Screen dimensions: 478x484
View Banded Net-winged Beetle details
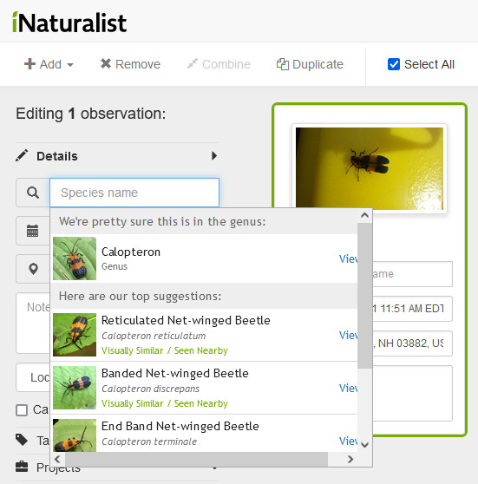[x=349, y=388]
